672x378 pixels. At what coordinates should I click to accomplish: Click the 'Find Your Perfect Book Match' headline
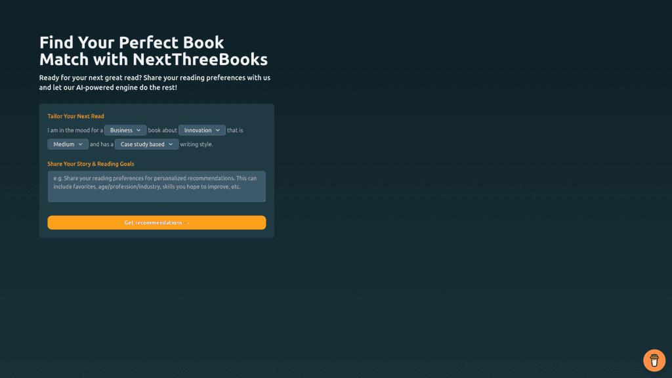pyautogui.click(x=154, y=51)
